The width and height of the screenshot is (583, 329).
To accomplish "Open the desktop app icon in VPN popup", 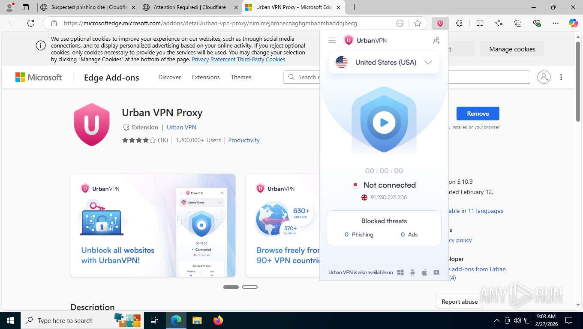I will pos(436,272).
